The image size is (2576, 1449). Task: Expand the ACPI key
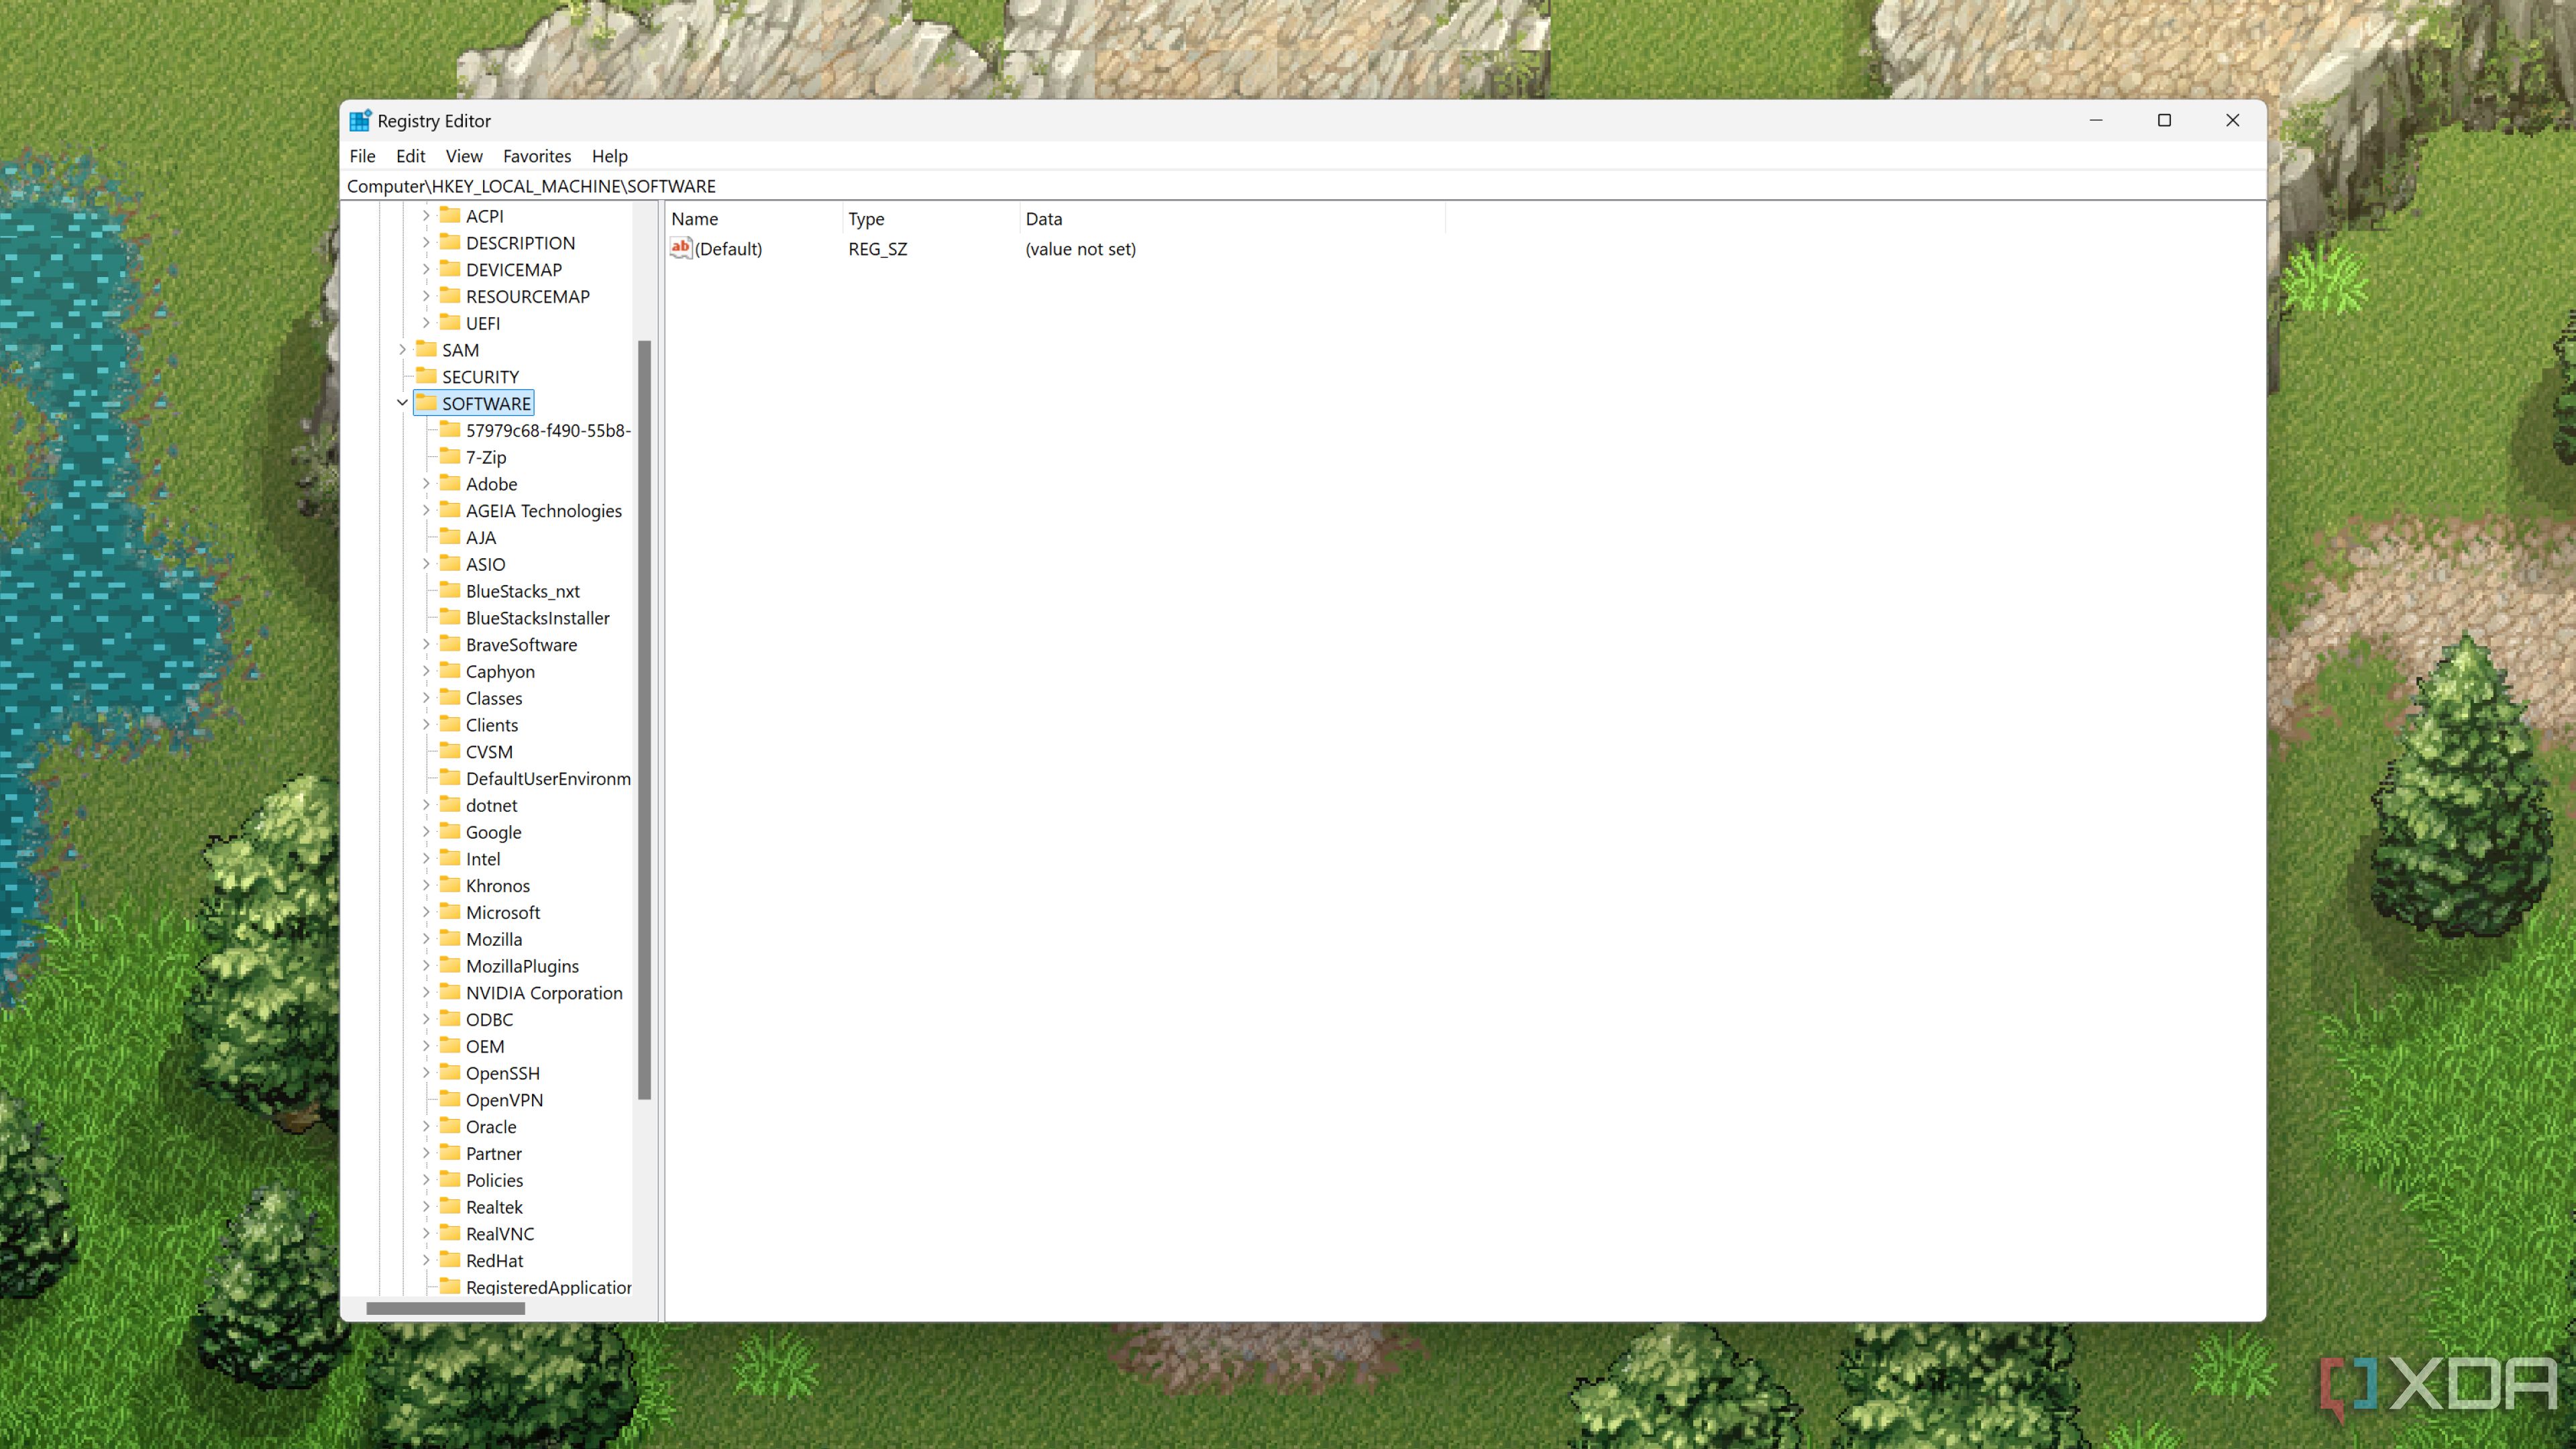coord(426,216)
